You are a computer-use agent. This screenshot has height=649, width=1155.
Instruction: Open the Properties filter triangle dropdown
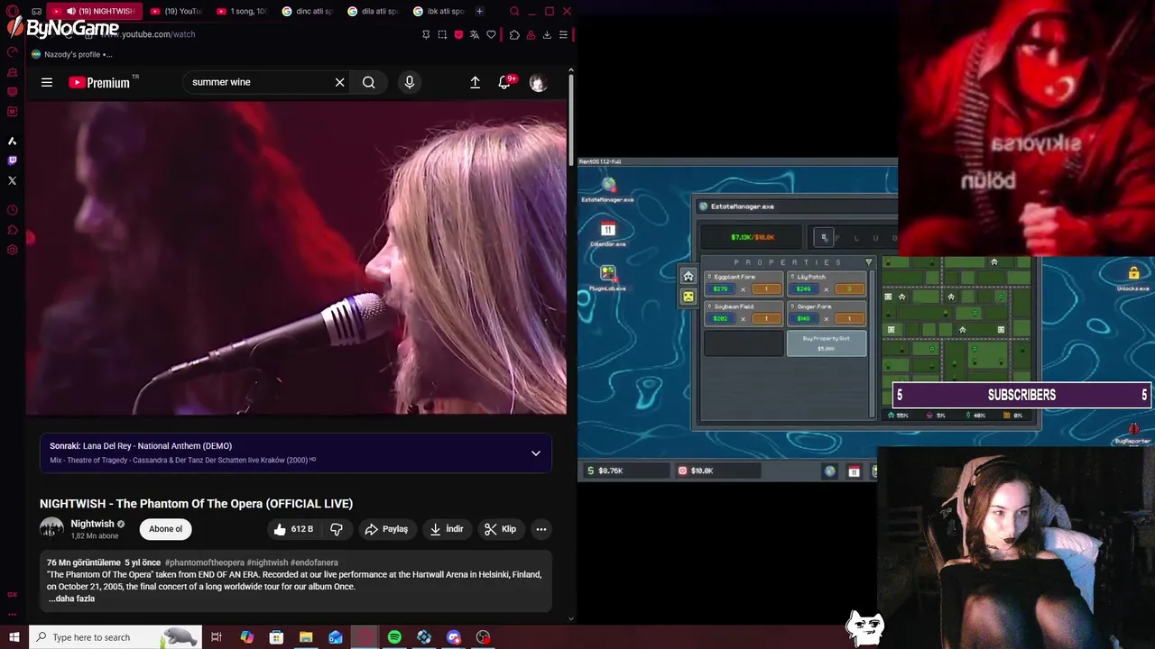pos(869,262)
